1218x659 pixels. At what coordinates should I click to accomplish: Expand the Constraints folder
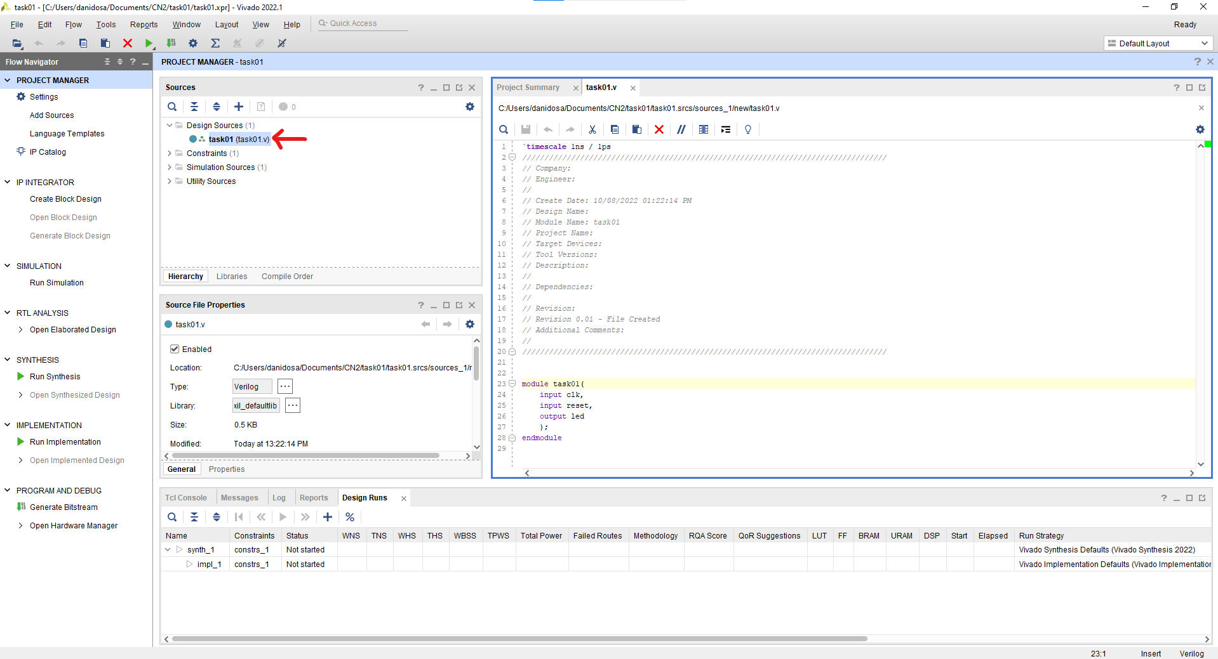pyautogui.click(x=170, y=153)
